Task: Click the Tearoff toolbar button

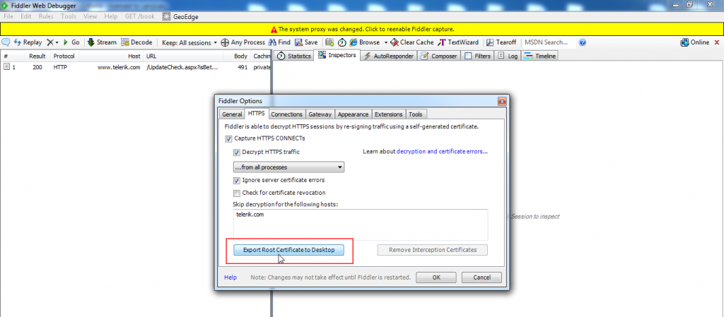Action: tap(501, 42)
